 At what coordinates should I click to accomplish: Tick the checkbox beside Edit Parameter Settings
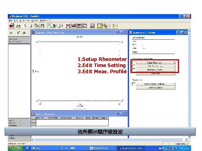pyautogui.click(x=134, y=84)
